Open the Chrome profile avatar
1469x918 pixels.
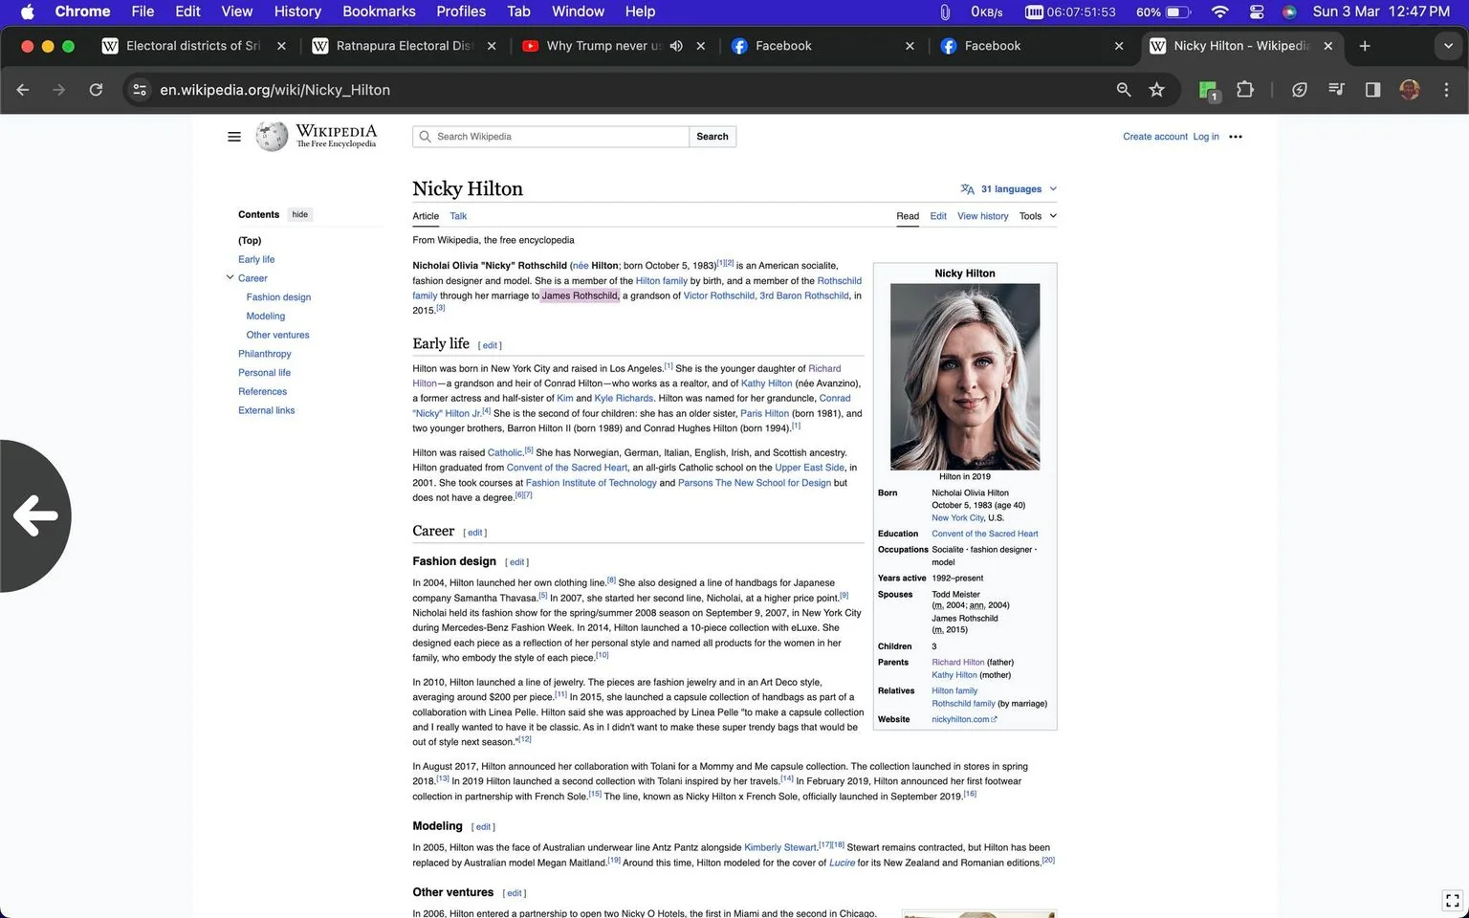pyautogui.click(x=1410, y=90)
